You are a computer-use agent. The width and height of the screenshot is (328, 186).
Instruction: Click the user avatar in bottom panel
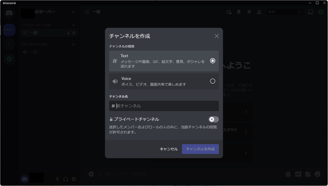coord(24,179)
